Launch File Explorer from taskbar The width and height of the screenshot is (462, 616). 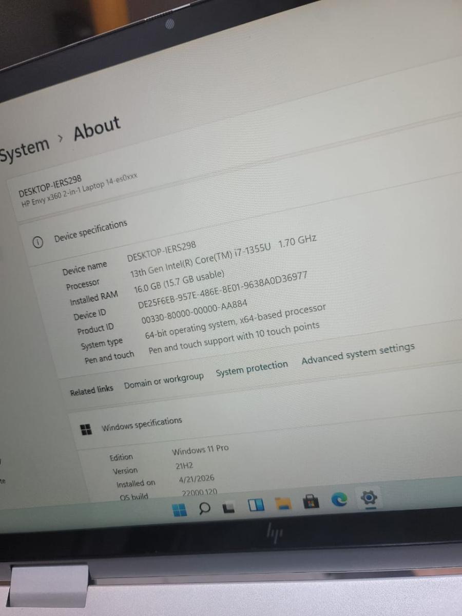pos(283,504)
